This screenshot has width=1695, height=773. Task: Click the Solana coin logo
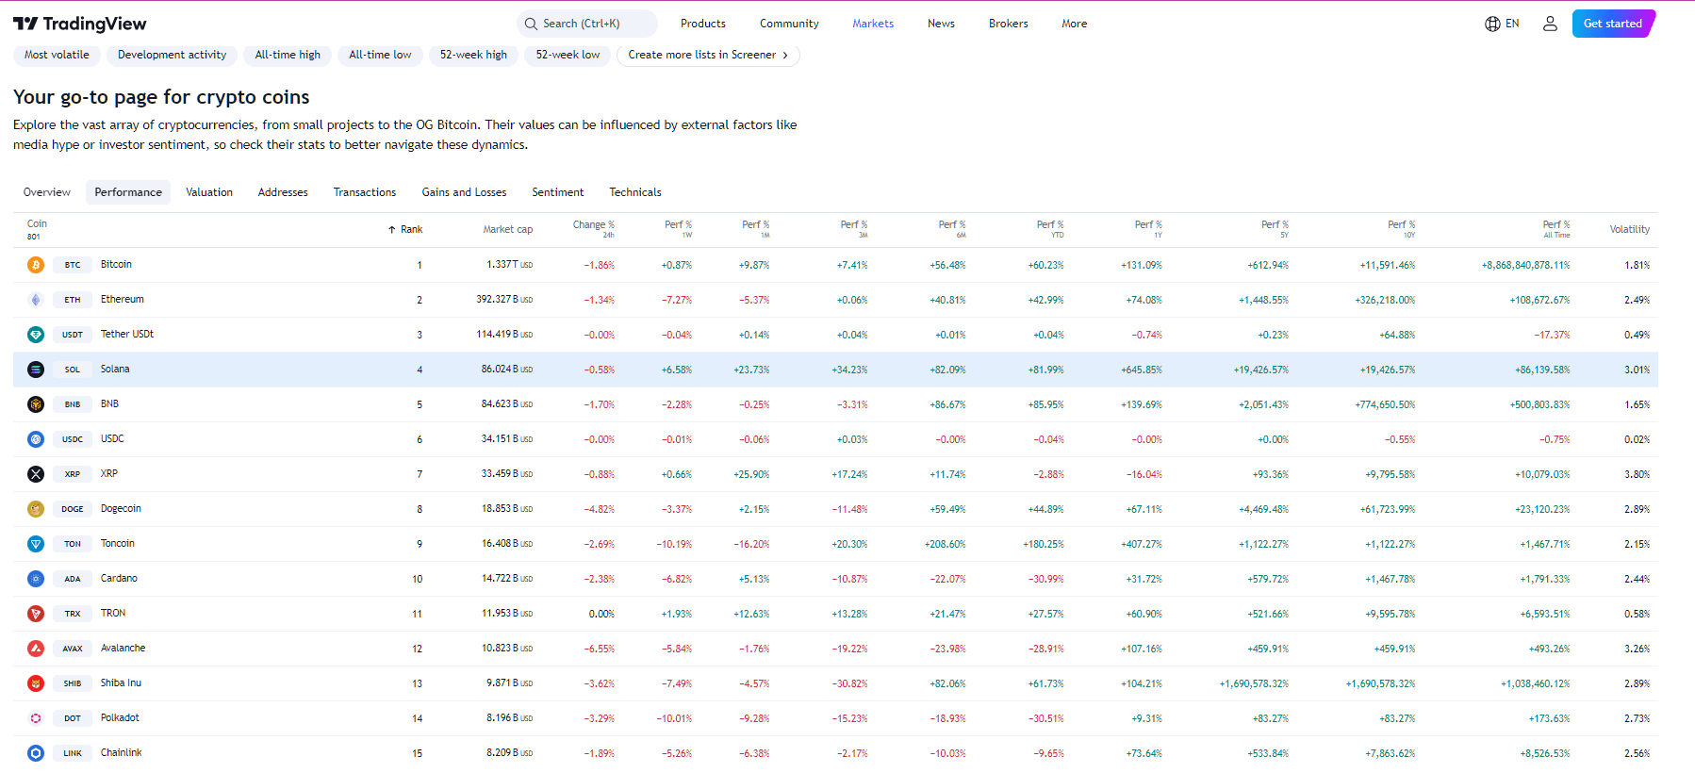pyautogui.click(x=36, y=370)
